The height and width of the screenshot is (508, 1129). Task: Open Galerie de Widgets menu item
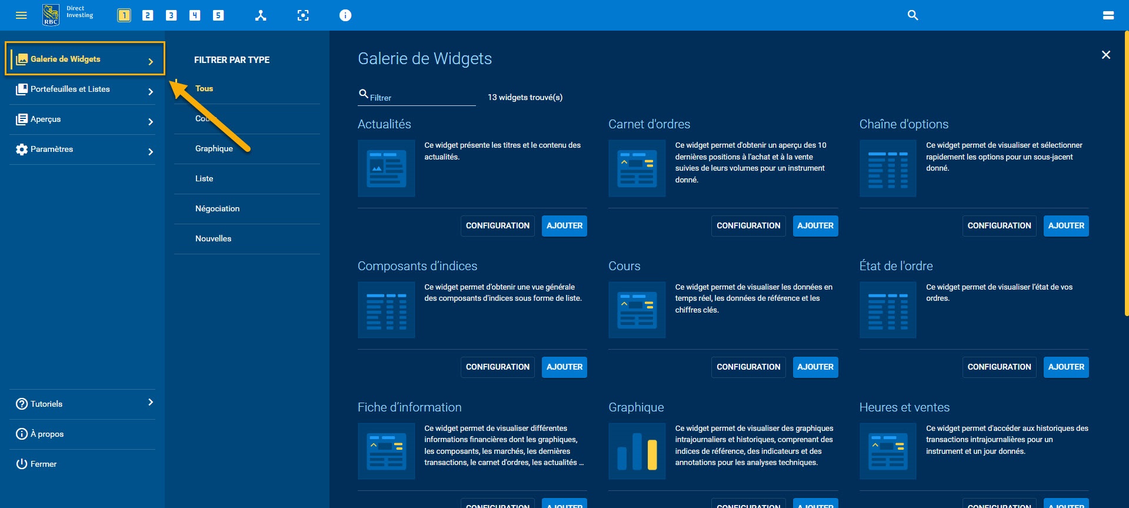coord(85,59)
